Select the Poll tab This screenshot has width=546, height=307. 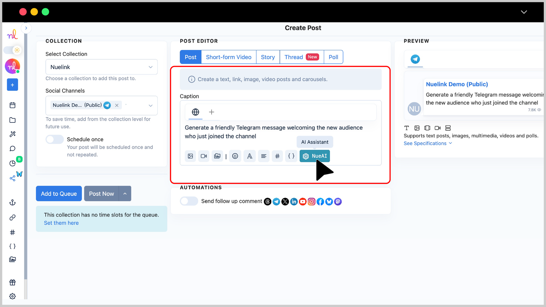333,57
